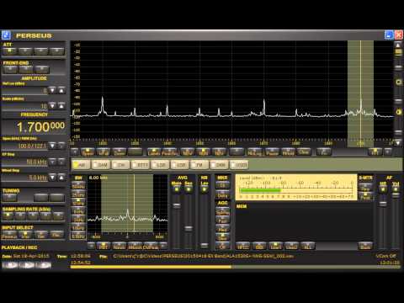Click the Perseus app icon in title bar

6,35
